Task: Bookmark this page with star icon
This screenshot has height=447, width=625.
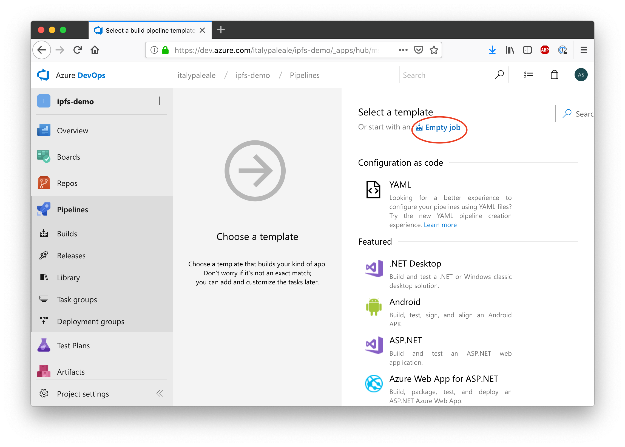Action: pos(434,50)
